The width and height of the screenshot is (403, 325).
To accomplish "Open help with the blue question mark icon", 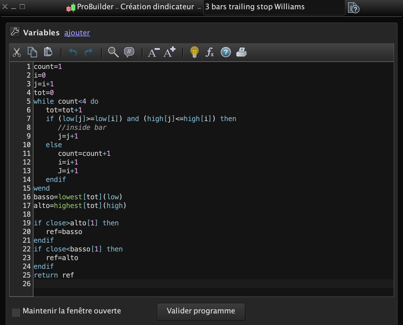I will tap(226, 52).
